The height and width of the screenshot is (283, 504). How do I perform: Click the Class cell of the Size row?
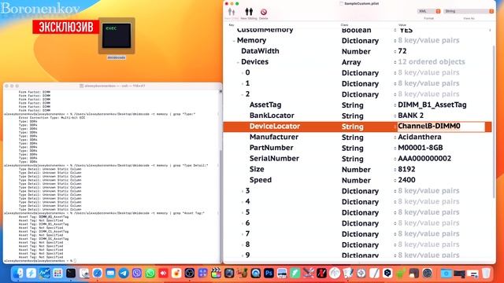pos(356,170)
